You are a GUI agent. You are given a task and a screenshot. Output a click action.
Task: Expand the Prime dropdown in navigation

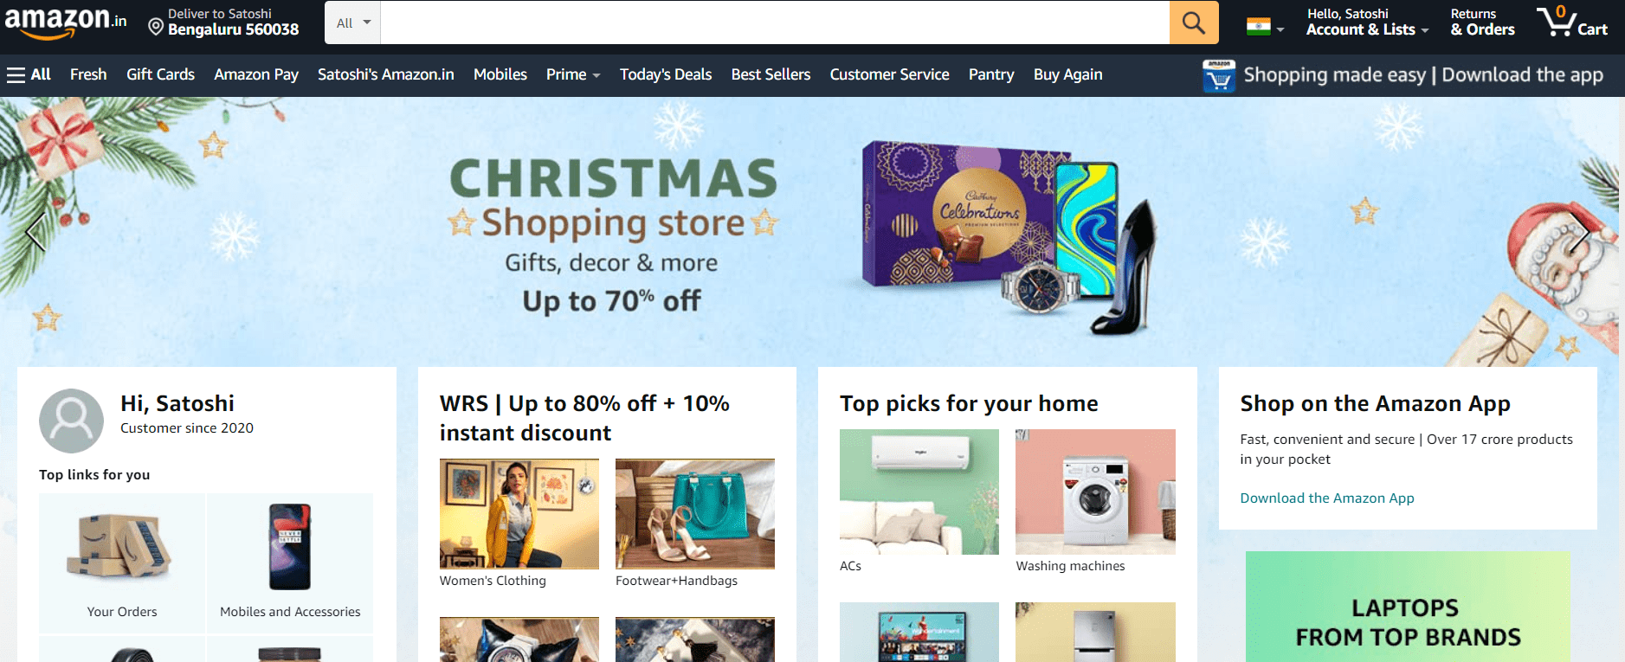point(573,74)
